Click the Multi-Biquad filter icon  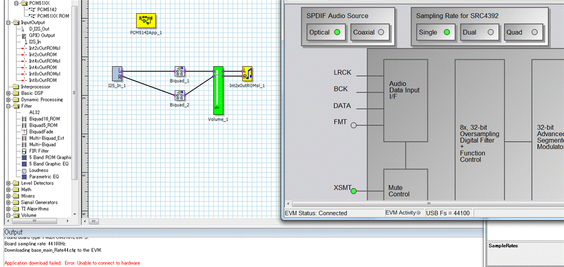click(x=24, y=144)
